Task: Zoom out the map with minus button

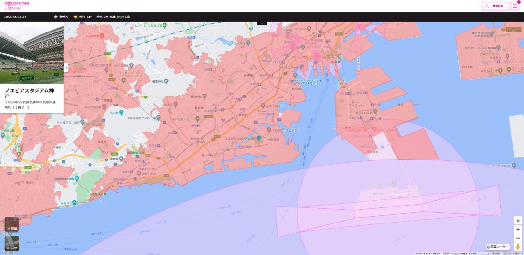Action: (518, 238)
